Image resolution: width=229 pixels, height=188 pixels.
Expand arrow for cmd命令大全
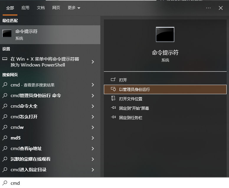93,106
